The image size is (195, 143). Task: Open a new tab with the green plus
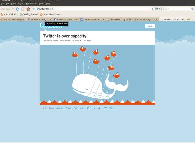coord(189,19)
